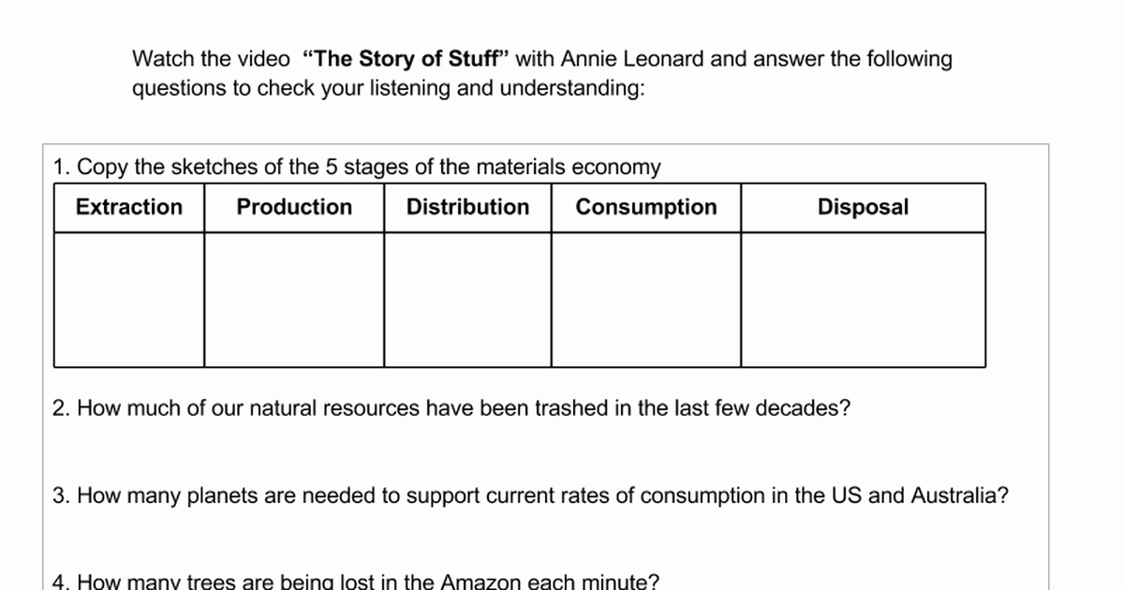The width and height of the screenshot is (1124, 590).
Task: Click question 1 about copying sketches
Action: click(x=357, y=168)
